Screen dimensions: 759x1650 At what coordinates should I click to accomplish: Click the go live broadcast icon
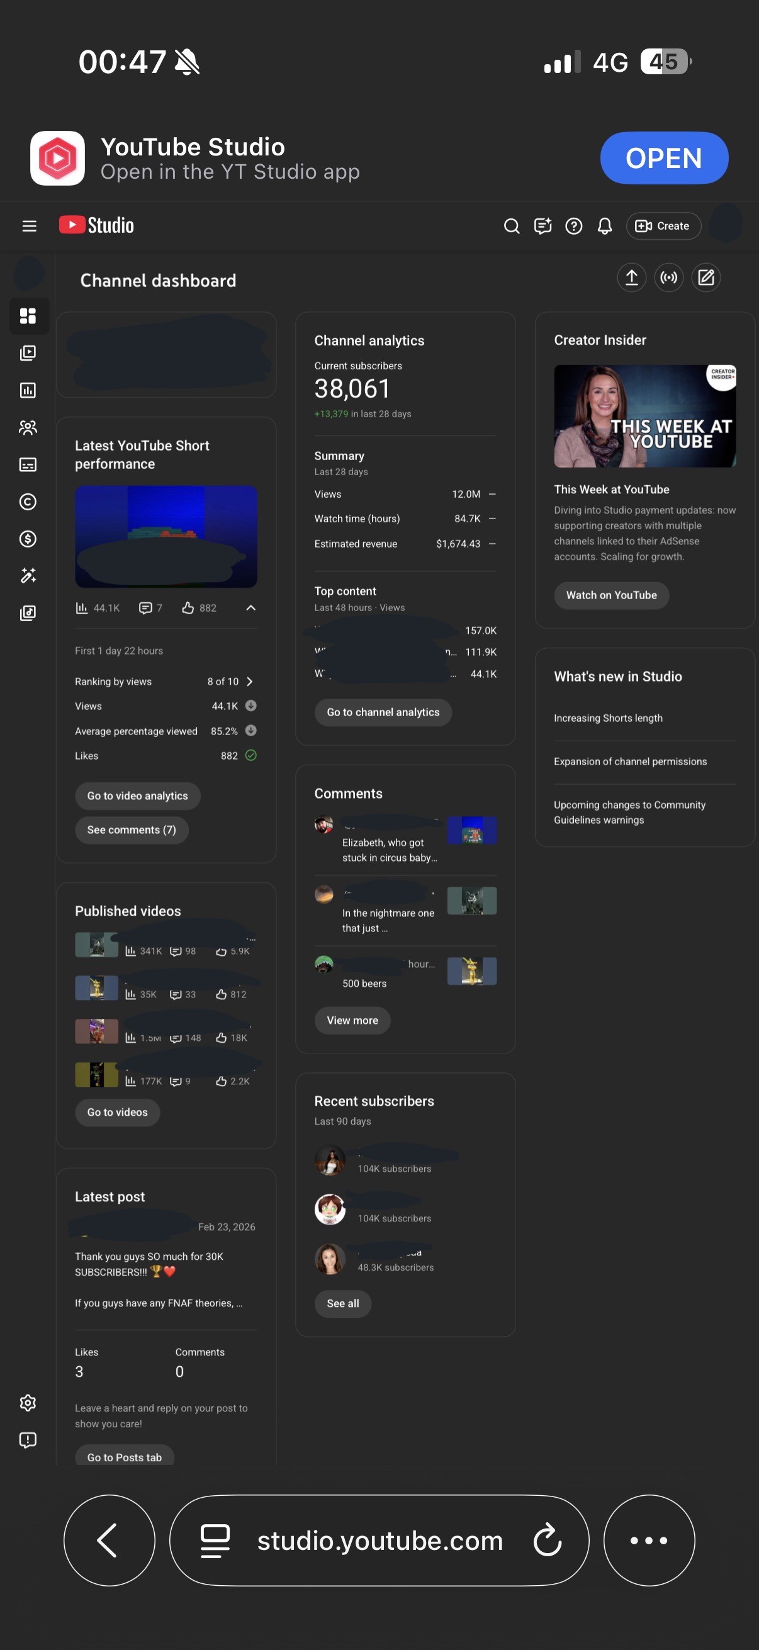click(669, 278)
